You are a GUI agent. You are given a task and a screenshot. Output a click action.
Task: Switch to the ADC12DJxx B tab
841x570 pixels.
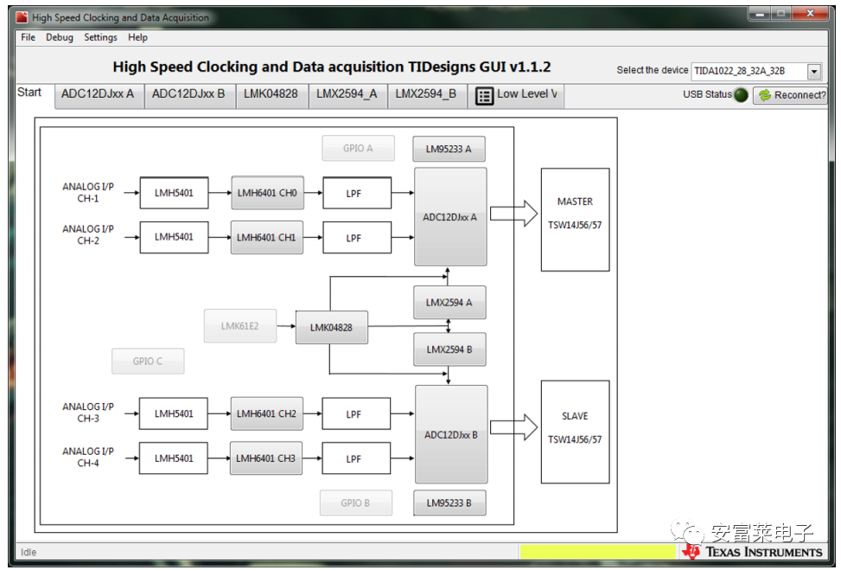(188, 94)
